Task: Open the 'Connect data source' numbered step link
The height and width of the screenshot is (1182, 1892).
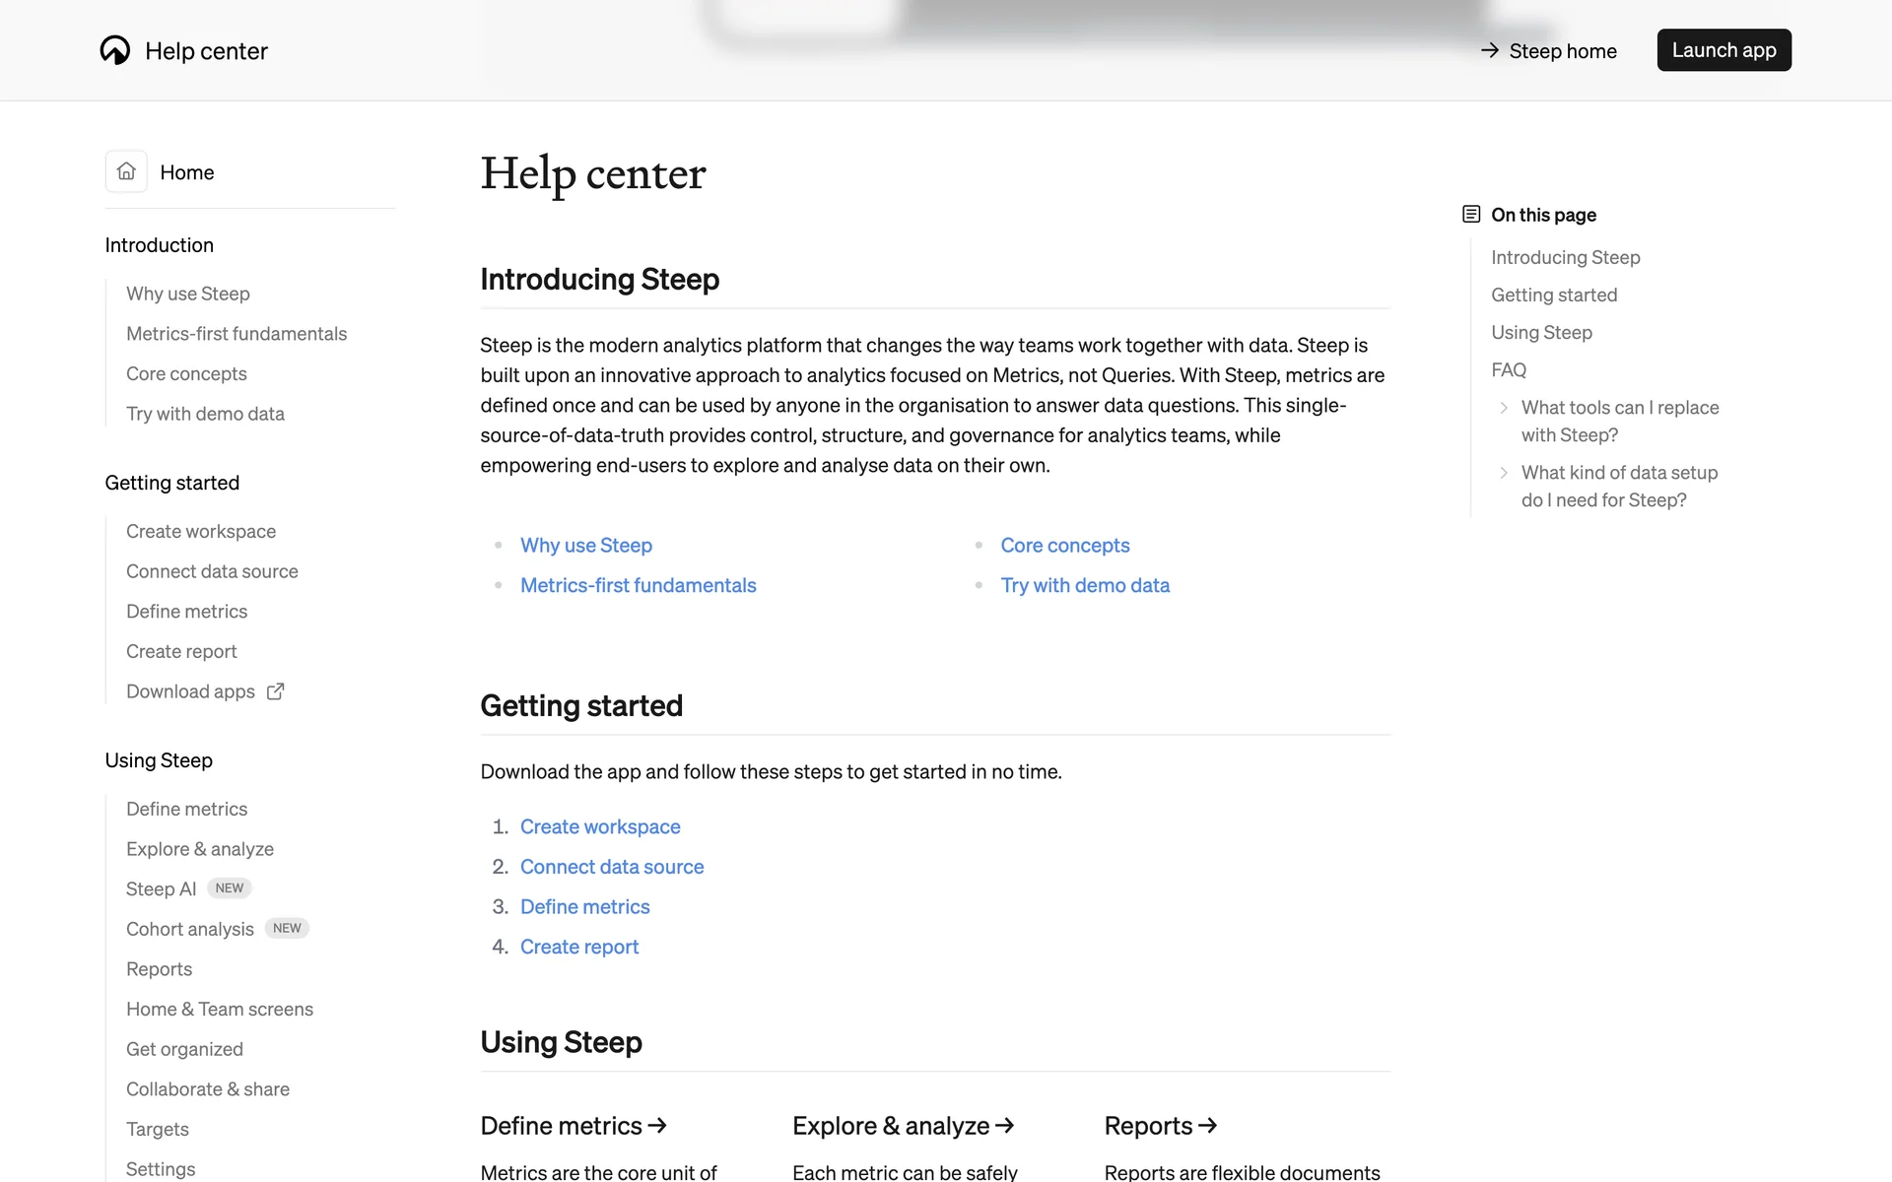Action: (612, 867)
